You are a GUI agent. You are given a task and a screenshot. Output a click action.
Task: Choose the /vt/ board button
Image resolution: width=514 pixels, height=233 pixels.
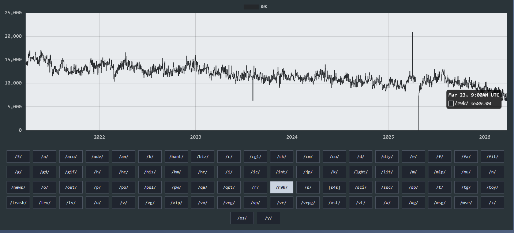[x=361, y=203]
